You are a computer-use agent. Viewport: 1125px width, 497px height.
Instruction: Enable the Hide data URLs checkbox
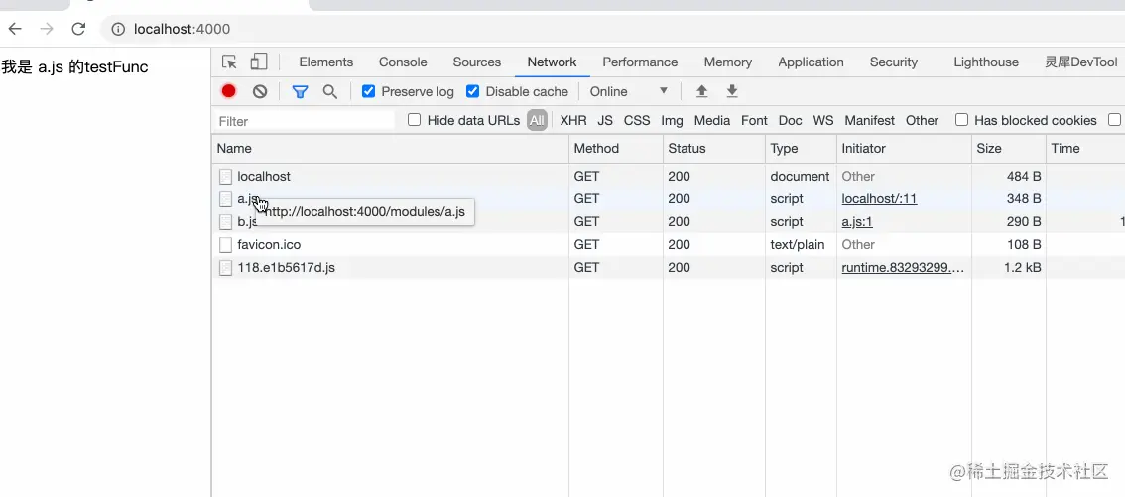(x=414, y=120)
